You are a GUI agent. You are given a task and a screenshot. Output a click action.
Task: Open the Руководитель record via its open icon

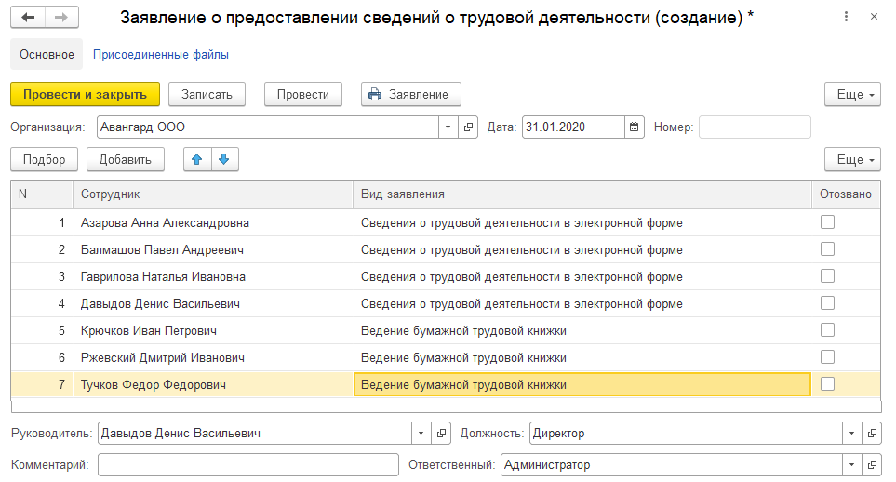click(442, 434)
